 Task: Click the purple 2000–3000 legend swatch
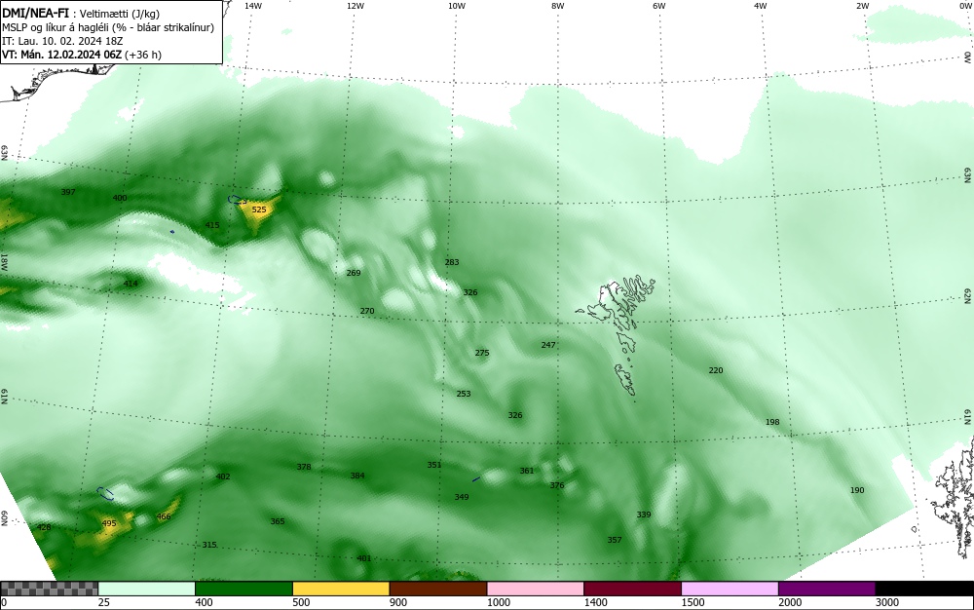tap(827, 589)
